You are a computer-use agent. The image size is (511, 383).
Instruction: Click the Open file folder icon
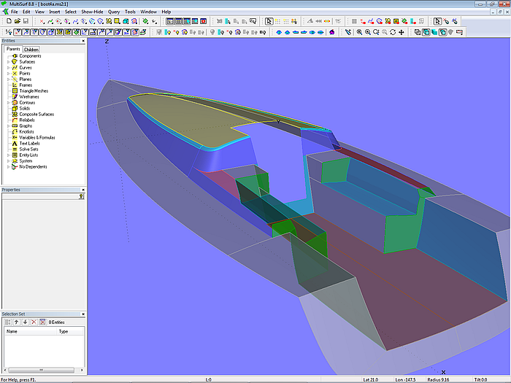pyautogui.click(x=16, y=22)
